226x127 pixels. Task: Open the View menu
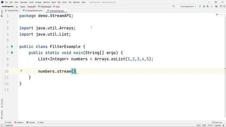17,2
